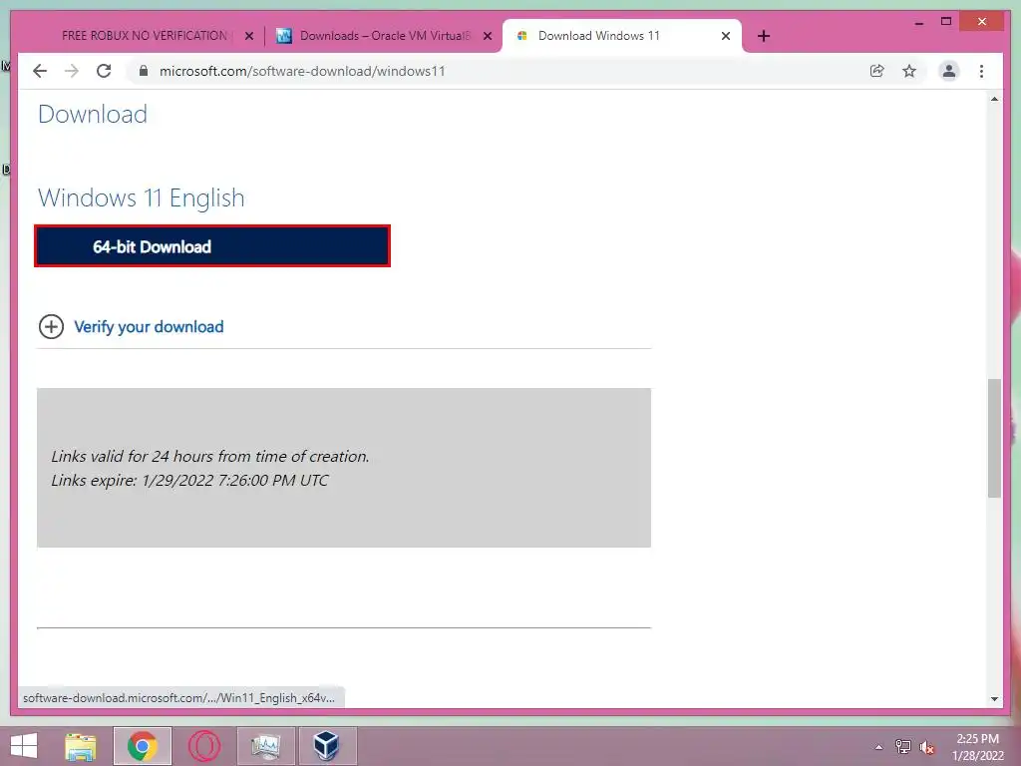
Task: Reload the Windows 11 download page
Action: pos(104,71)
